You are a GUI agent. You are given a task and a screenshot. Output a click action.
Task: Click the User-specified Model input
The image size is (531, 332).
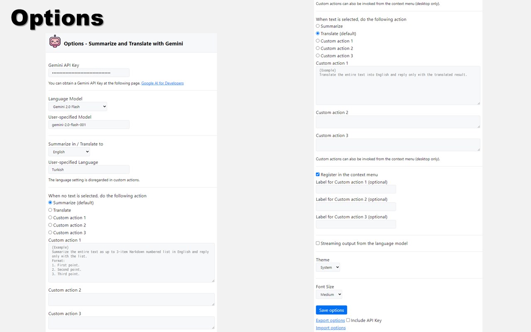89,124
